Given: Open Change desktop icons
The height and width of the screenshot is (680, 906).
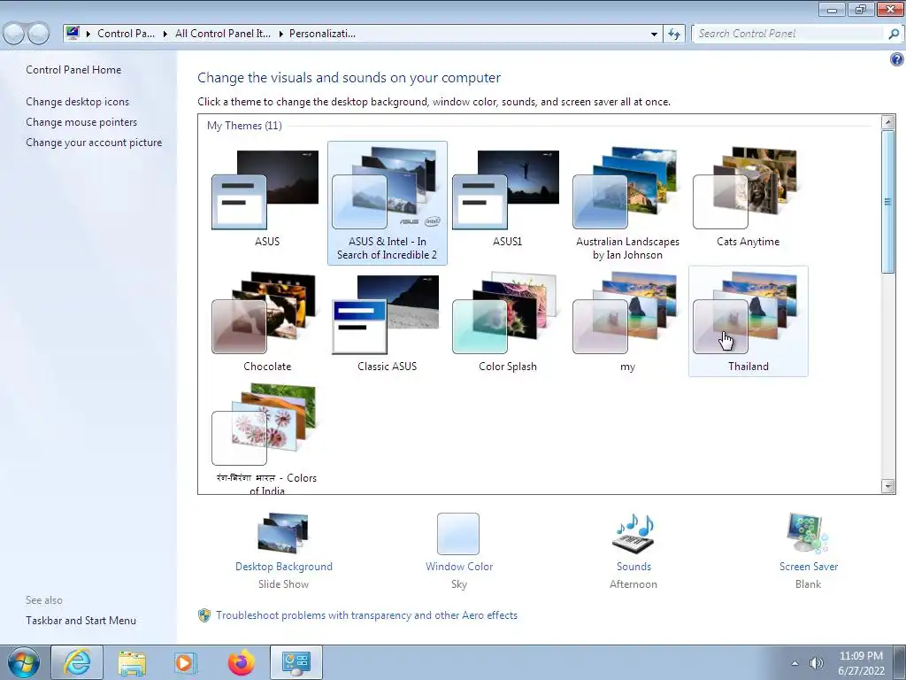Looking at the screenshot, I should click(78, 102).
